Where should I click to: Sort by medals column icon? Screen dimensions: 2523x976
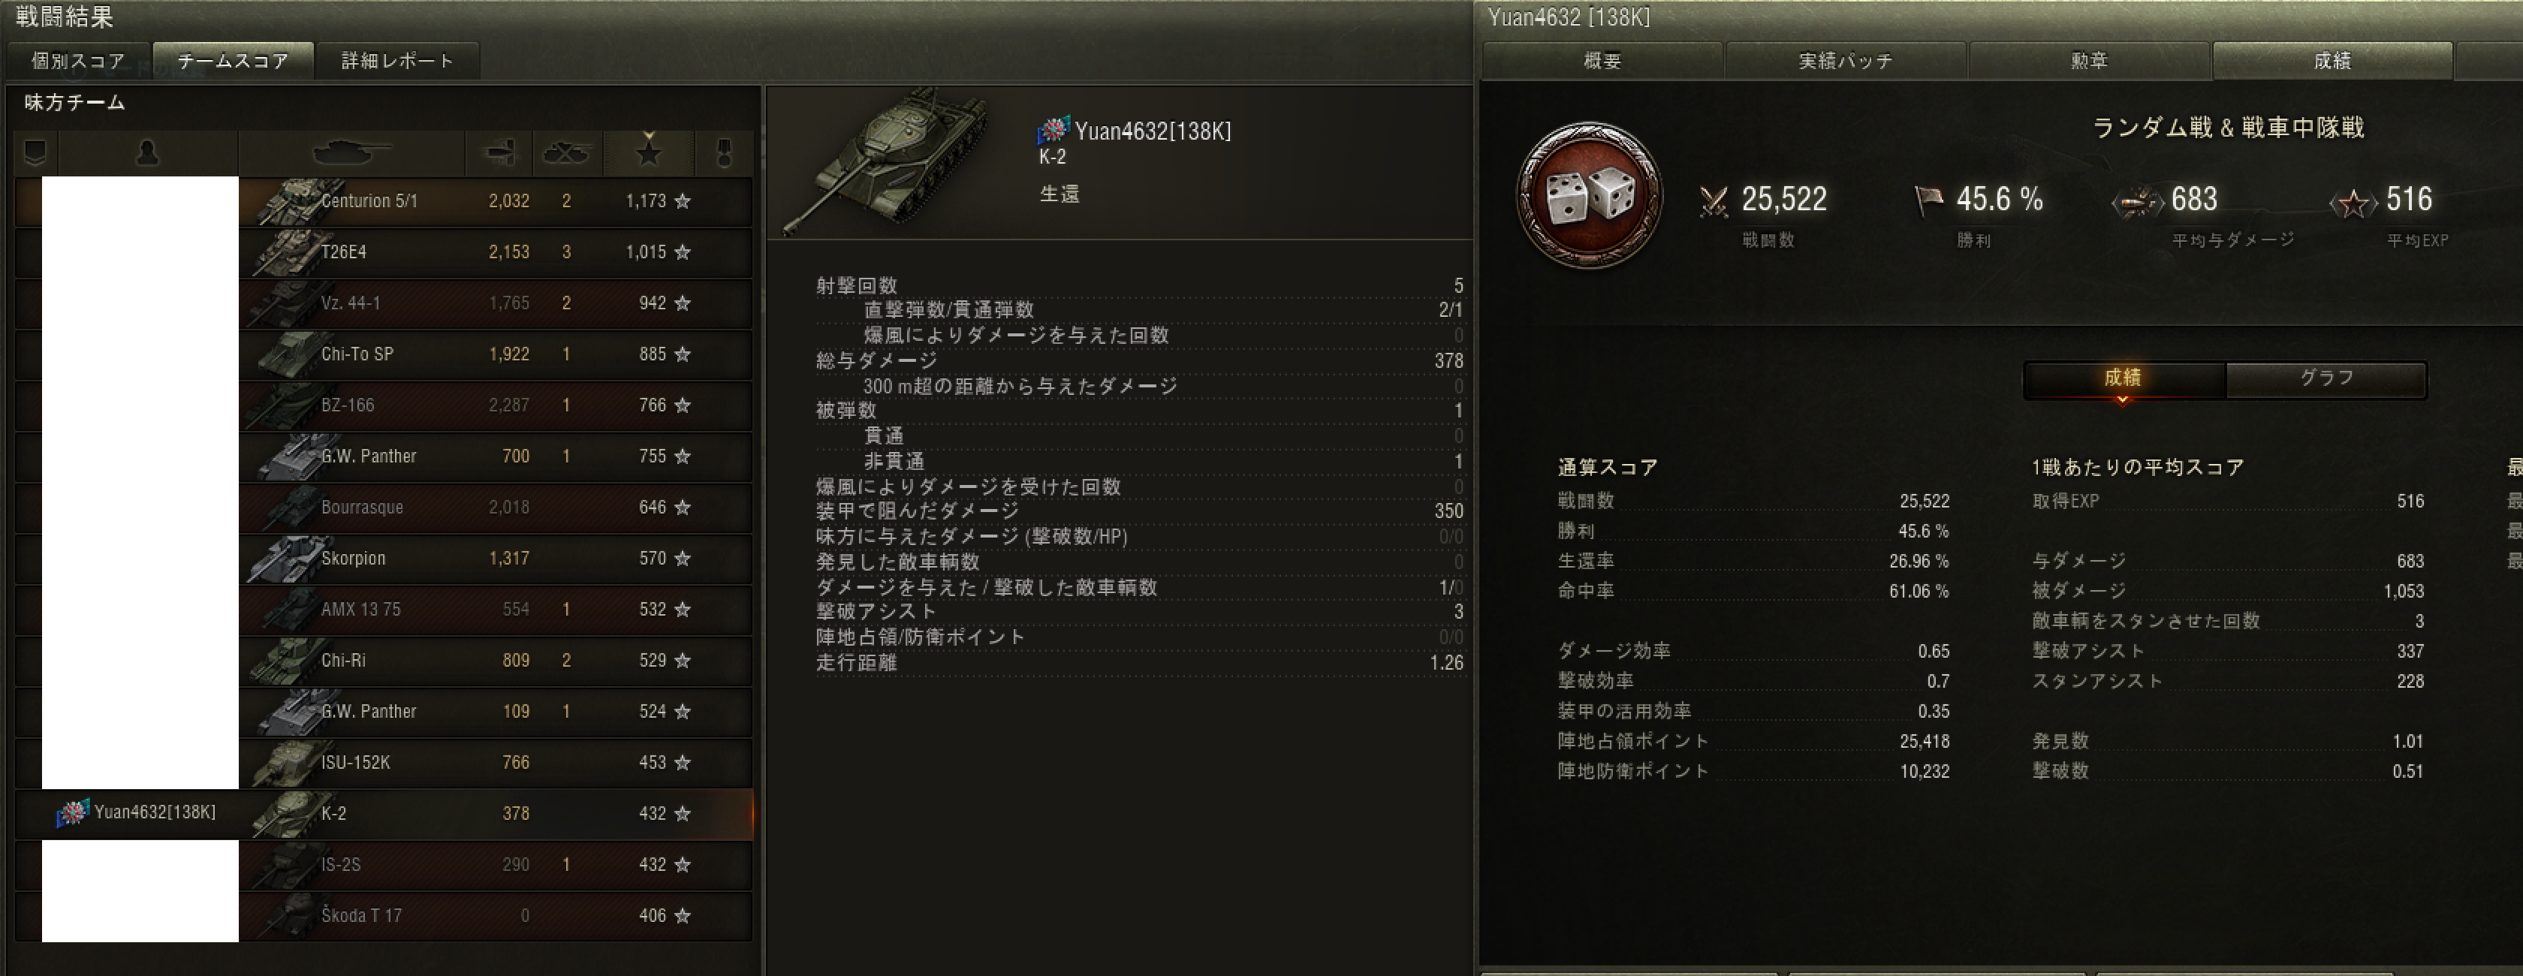click(724, 152)
